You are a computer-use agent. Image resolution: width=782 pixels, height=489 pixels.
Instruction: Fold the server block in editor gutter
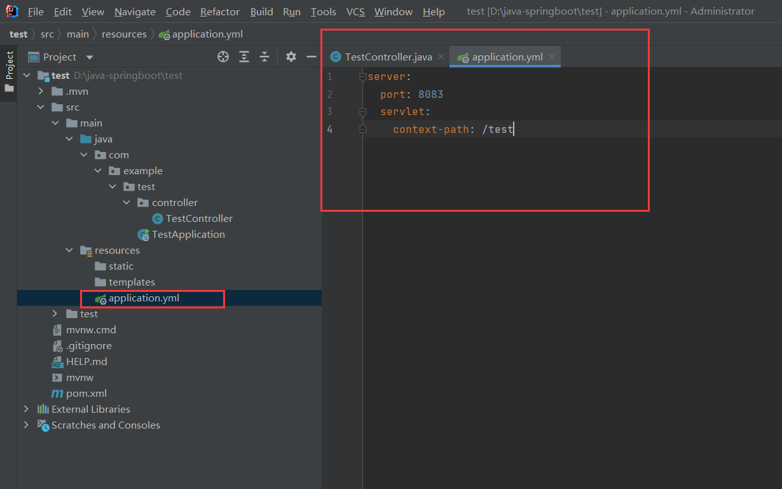(362, 77)
